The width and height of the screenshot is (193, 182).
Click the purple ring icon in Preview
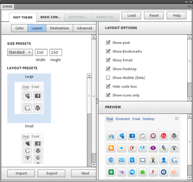(153, 136)
